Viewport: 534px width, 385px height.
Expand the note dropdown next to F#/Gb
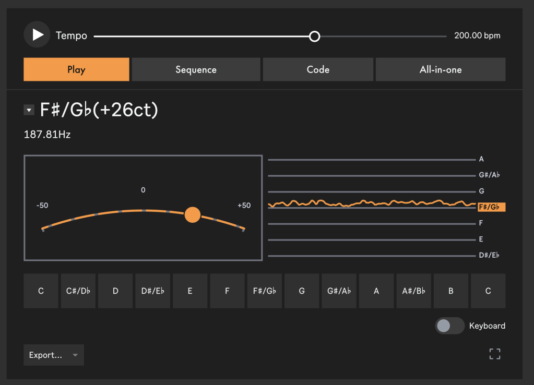pyautogui.click(x=29, y=110)
